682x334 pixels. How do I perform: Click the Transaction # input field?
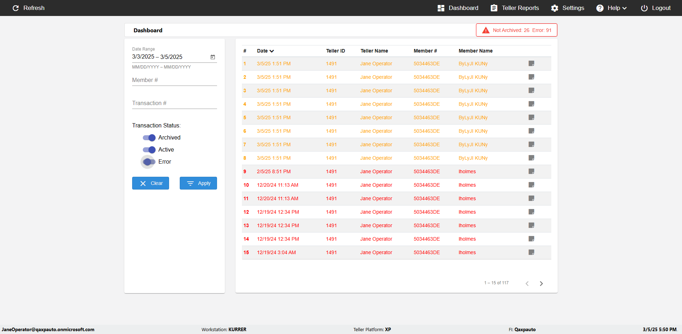(174, 103)
